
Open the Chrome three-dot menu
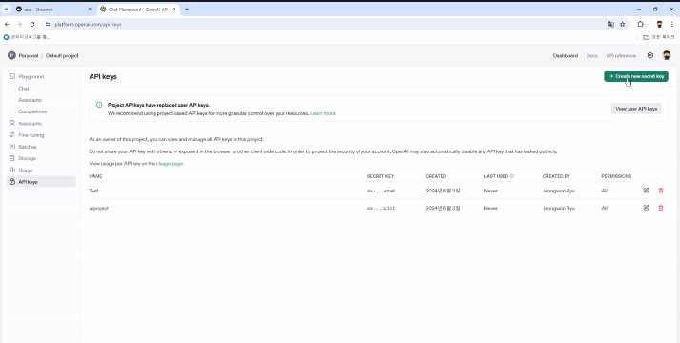pyautogui.click(x=671, y=24)
